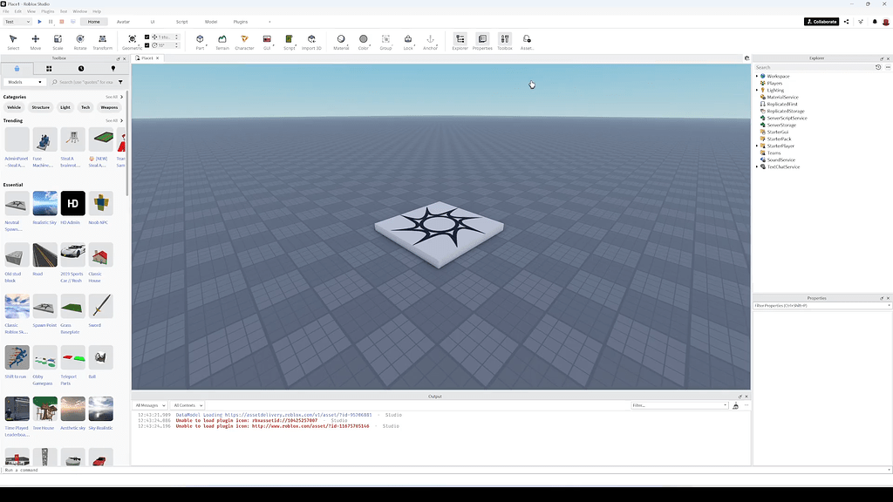The width and height of the screenshot is (893, 502).
Task: Toggle the Explorer panel visibility
Action: click(460, 40)
